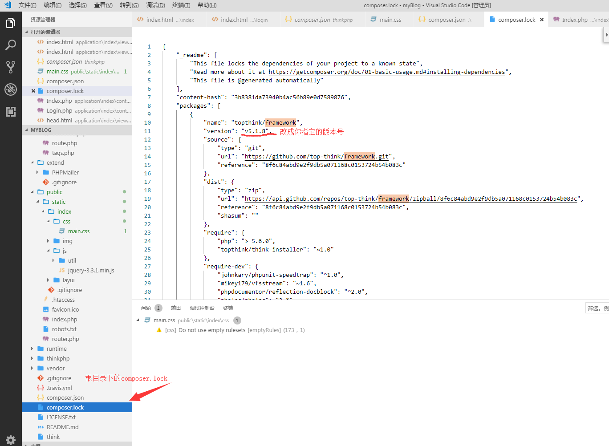
Task: Switch to the composer.json thinkphp tab
Action: point(323,20)
